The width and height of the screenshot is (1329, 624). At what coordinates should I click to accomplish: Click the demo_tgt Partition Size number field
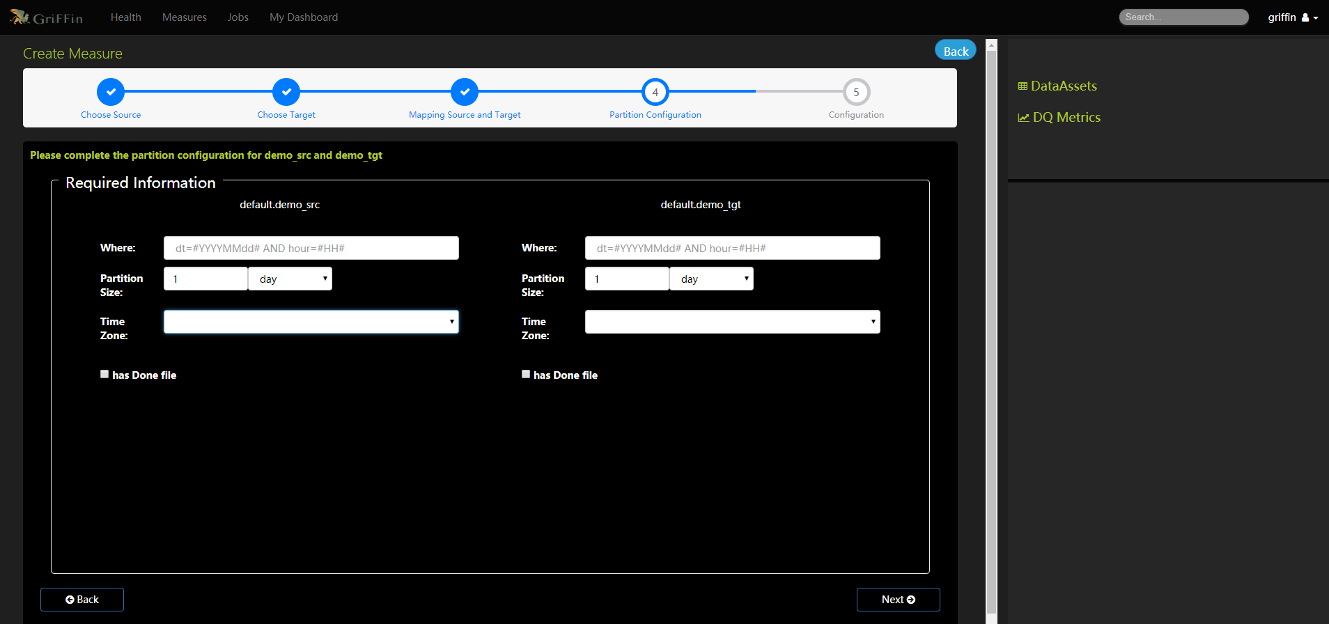click(x=628, y=279)
